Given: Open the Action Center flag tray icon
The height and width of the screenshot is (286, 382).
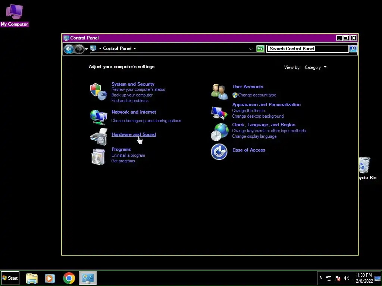Looking at the screenshot, I should [x=338, y=278].
